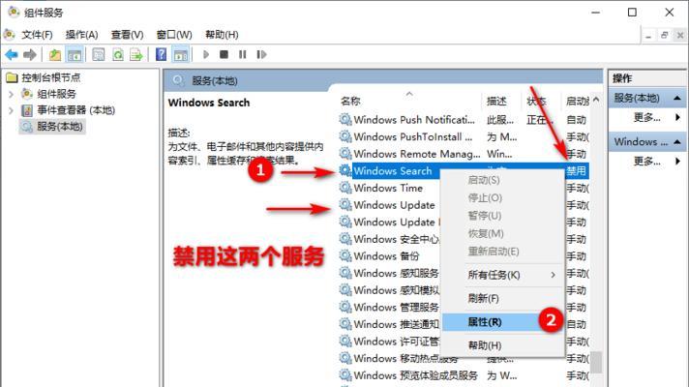The width and height of the screenshot is (689, 387).
Task: Select Windows 感知服务 service row
Action: pyautogui.click(x=396, y=273)
